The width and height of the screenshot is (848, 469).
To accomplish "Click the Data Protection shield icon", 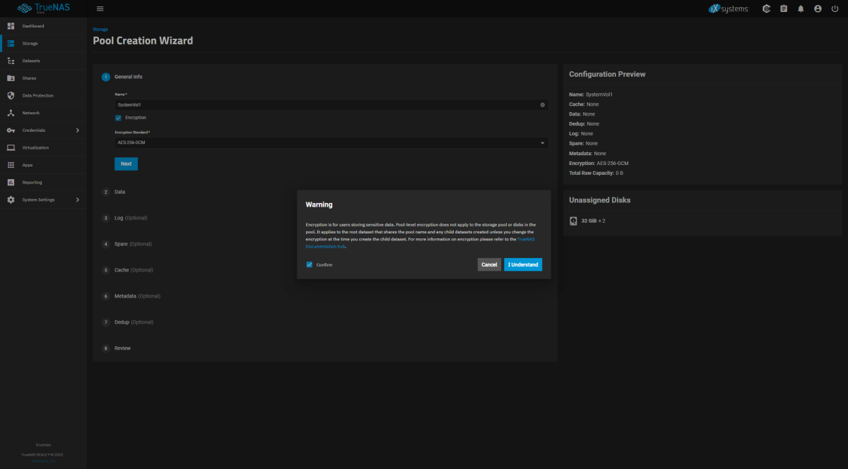I will pyautogui.click(x=11, y=95).
